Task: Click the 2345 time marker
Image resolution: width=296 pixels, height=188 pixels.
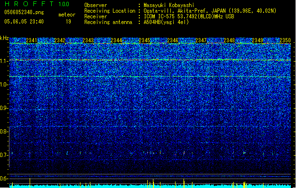Action: (144, 40)
